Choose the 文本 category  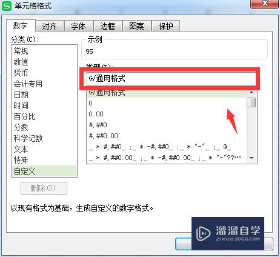(44, 149)
